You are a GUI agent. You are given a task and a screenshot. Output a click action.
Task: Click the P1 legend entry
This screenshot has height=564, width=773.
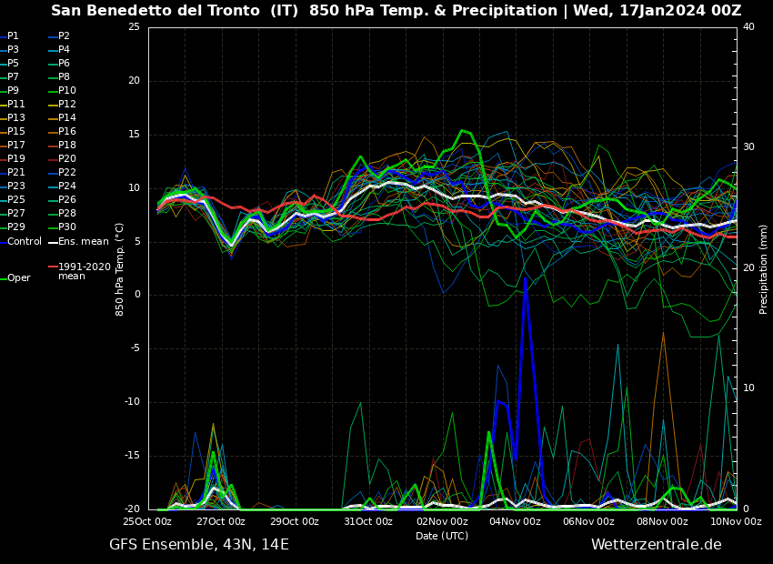tap(13, 36)
